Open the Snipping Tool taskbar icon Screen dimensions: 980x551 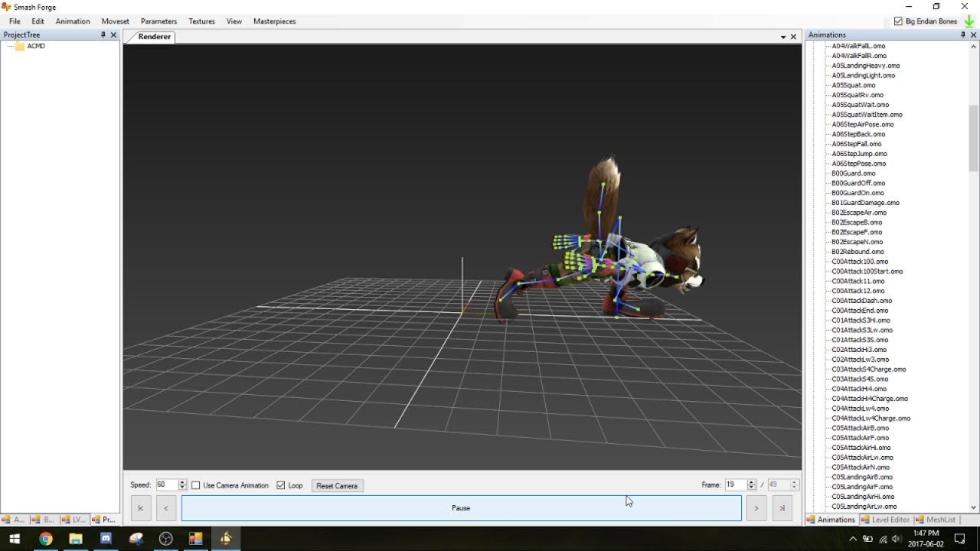pyautogui.click(x=136, y=539)
